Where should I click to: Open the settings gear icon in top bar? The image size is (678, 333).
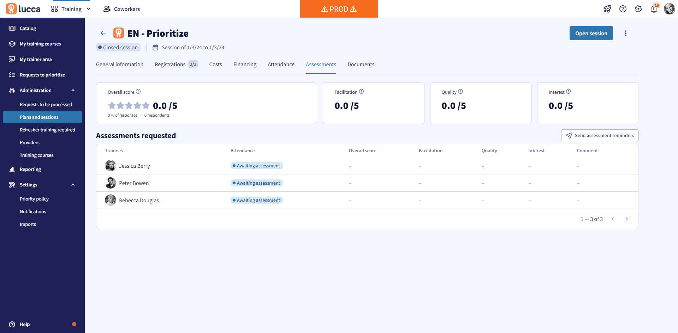(638, 9)
